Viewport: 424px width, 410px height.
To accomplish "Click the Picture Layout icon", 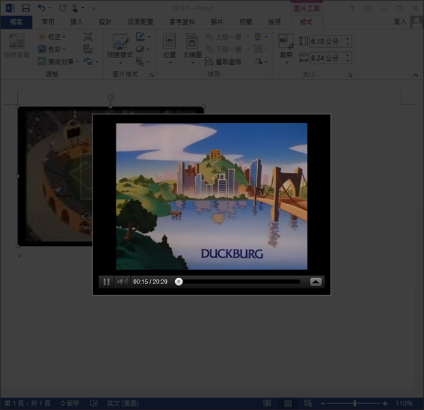I will (140, 61).
